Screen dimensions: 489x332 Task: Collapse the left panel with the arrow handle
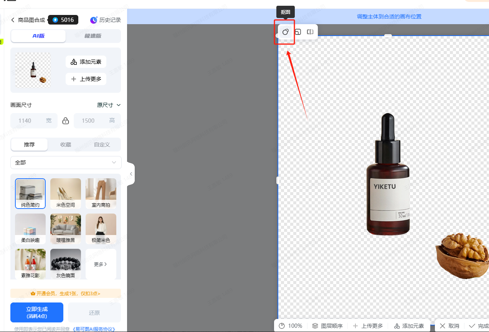(x=131, y=174)
